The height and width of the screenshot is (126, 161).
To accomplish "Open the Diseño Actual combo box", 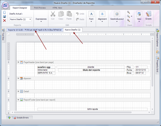I will click(20, 19).
